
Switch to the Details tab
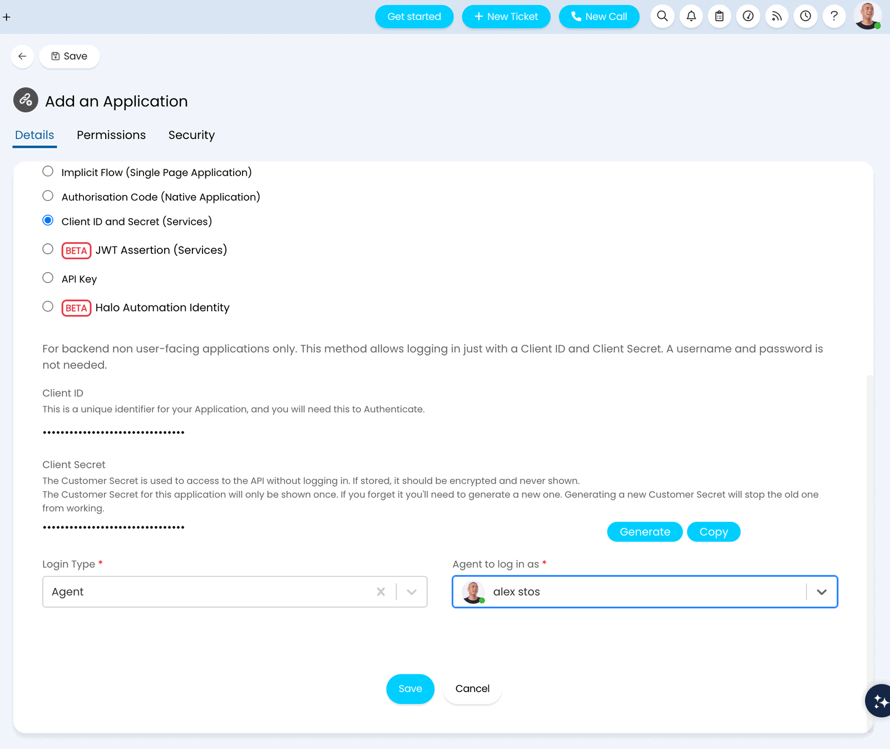tap(34, 135)
